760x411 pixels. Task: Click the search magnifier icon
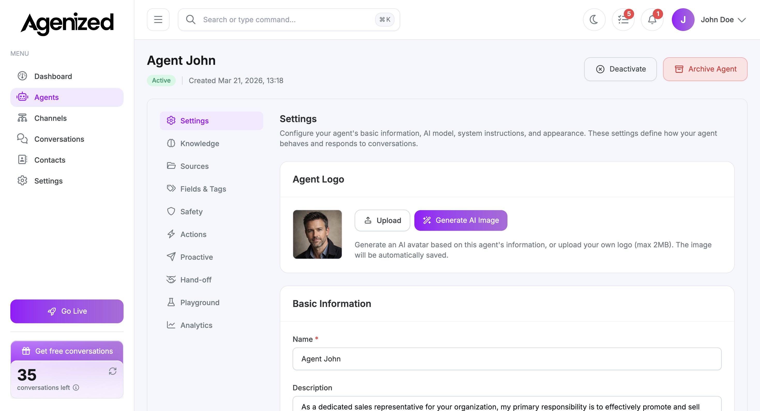click(x=191, y=19)
